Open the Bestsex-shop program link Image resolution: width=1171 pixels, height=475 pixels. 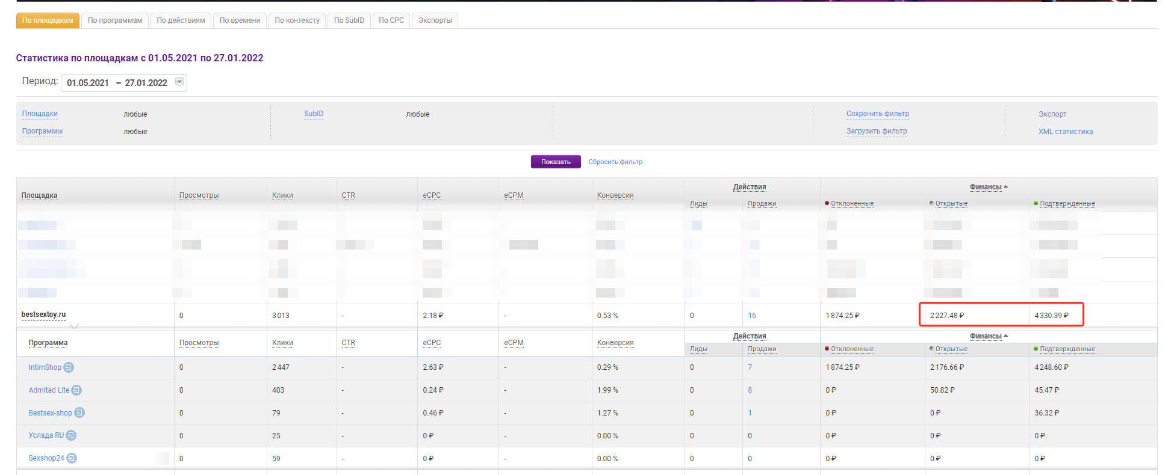pos(50,413)
